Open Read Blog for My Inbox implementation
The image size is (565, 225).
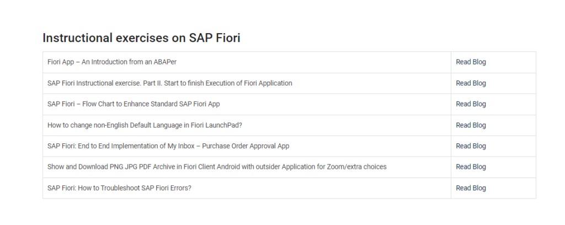click(x=471, y=146)
